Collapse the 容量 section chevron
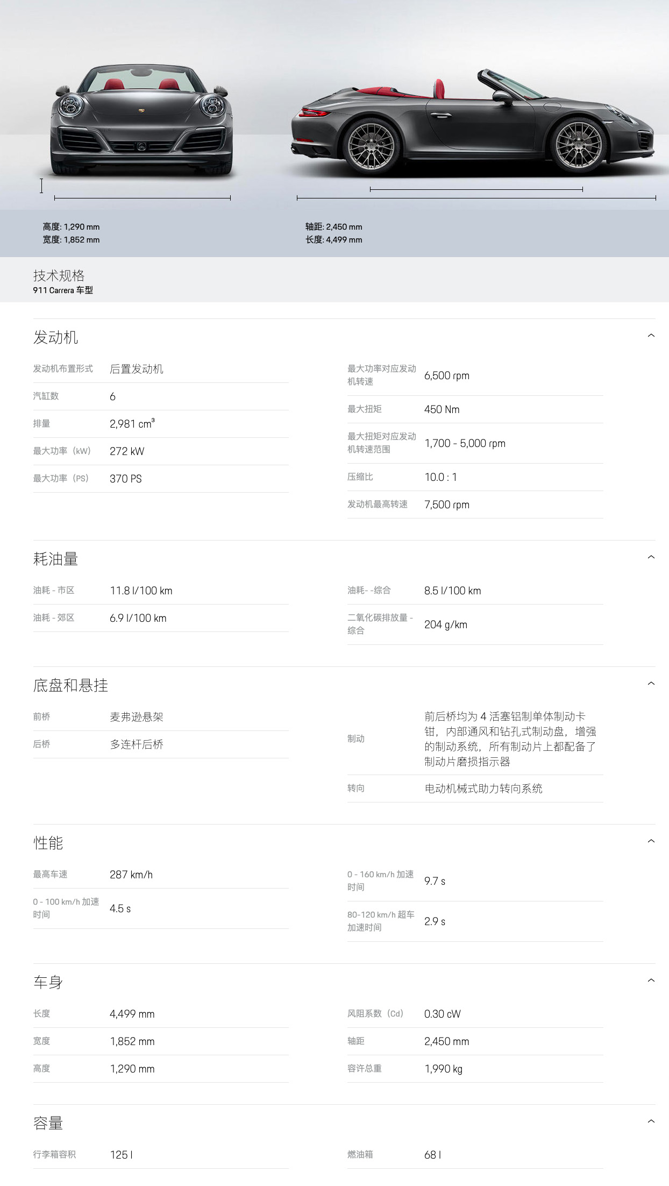This screenshot has width=669, height=1186. (651, 1121)
